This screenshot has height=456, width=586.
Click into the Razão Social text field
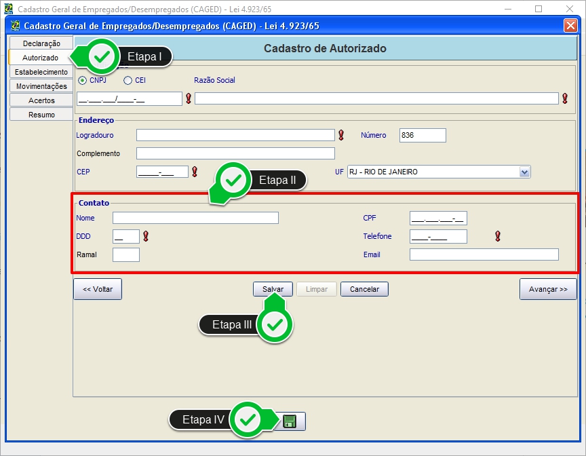point(376,98)
